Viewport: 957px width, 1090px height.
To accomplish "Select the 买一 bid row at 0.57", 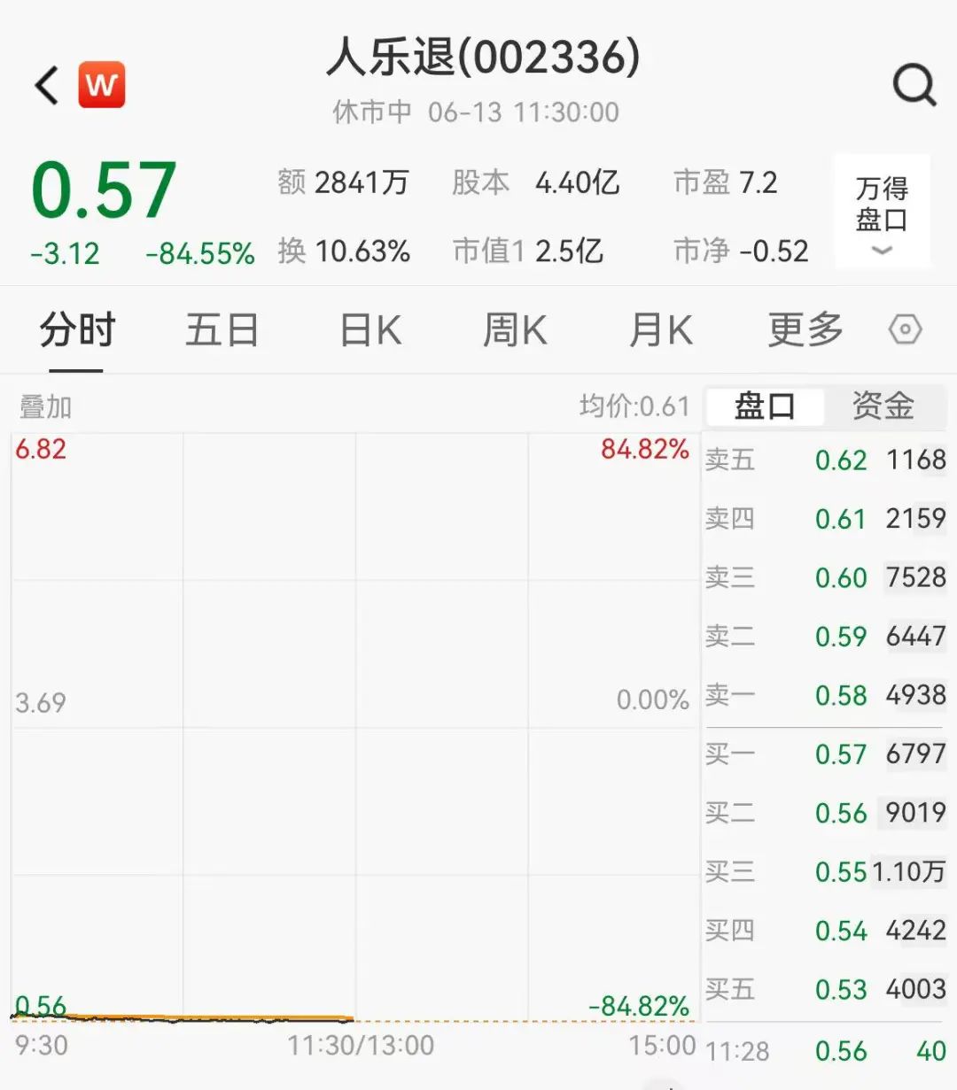I will [x=825, y=754].
